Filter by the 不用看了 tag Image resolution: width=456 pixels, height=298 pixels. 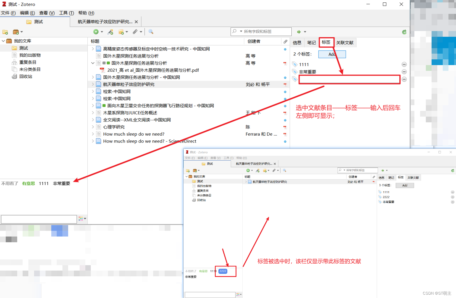10,184
